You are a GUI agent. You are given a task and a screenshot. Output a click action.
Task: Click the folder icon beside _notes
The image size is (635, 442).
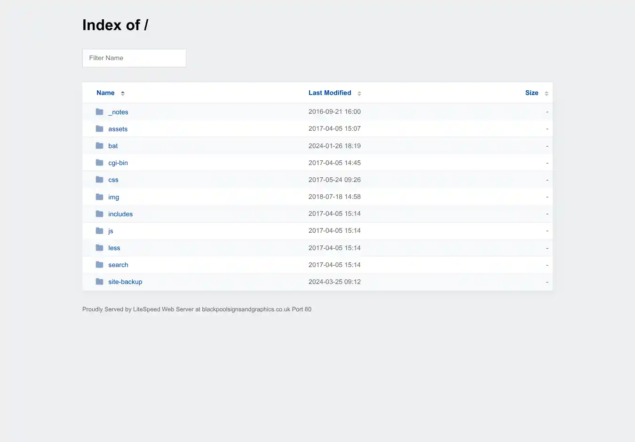[x=99, y=112]
